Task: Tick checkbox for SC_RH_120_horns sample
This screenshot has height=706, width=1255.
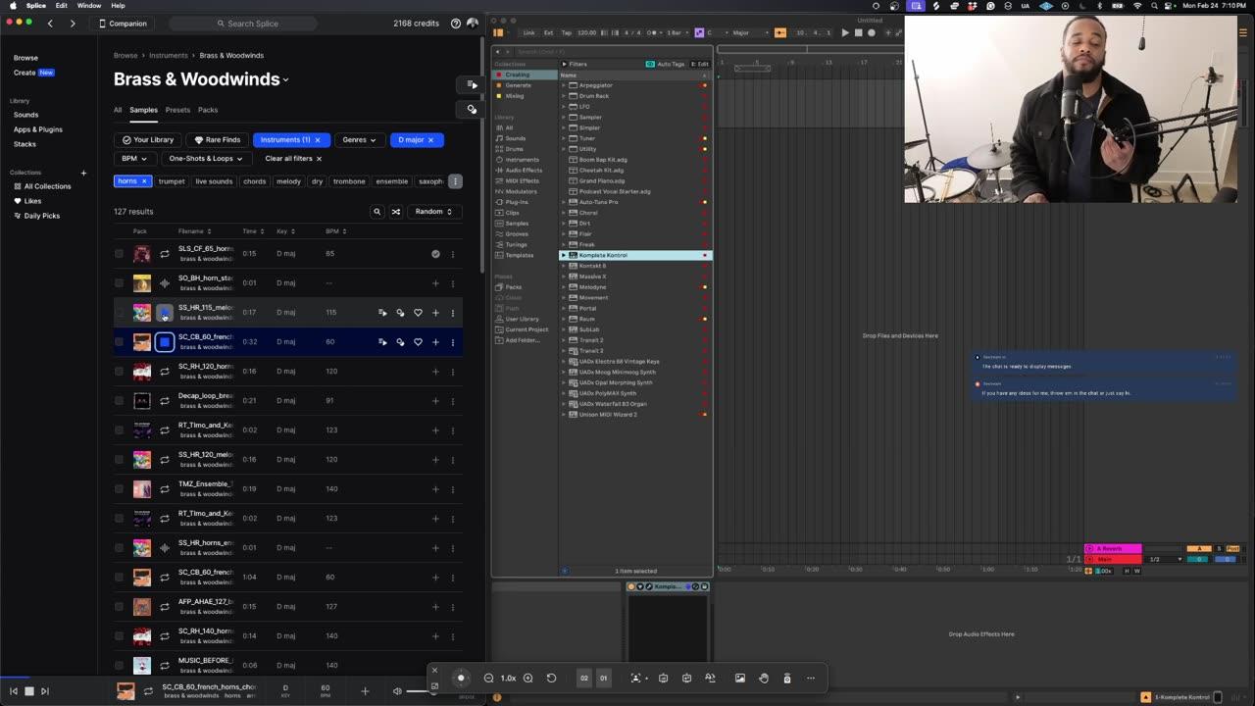Action: pos(120,372)
